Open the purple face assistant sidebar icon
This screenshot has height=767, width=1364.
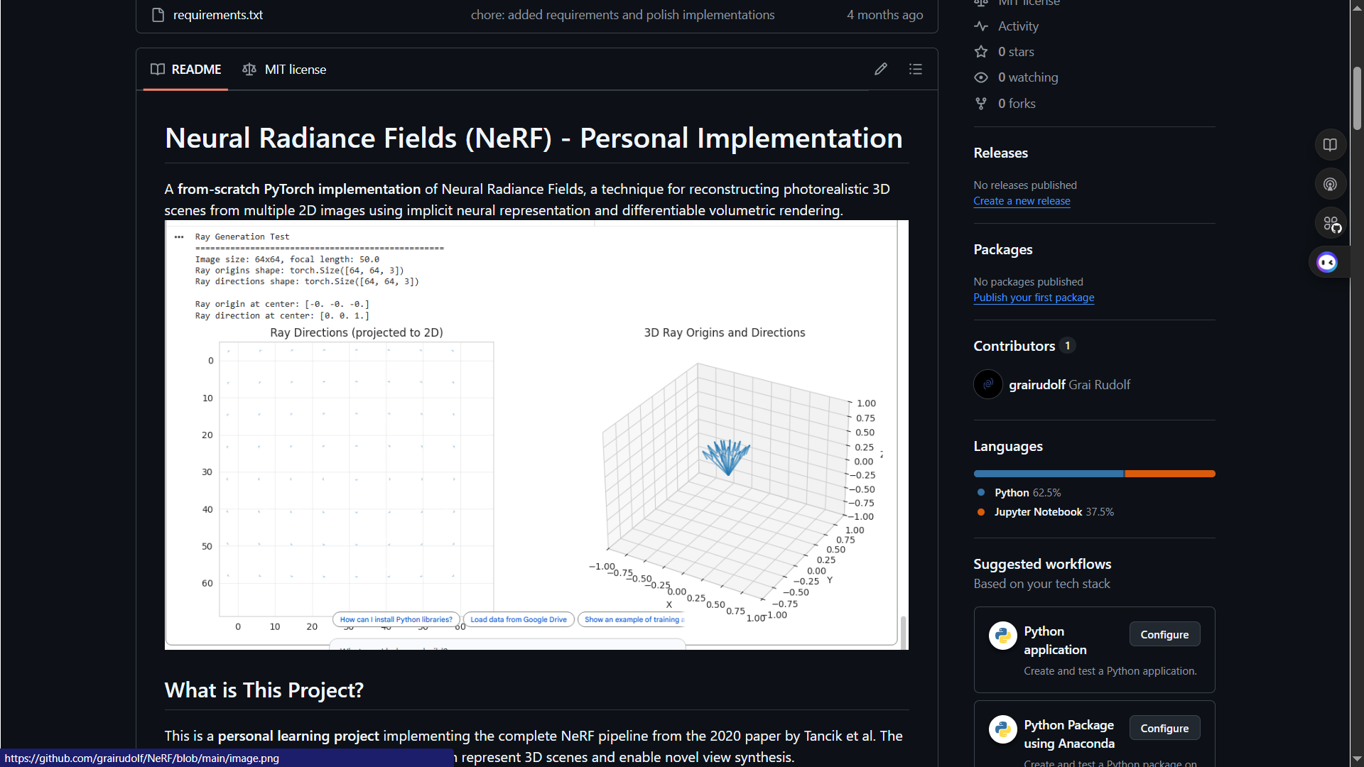click(1327, 263)
